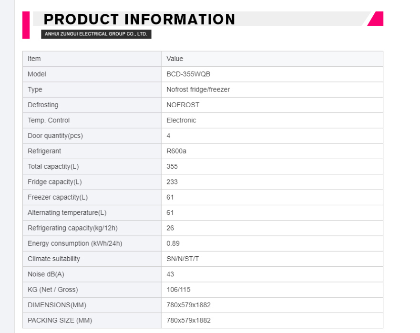
Task: Click the net/gross weight value 106/115
Action: 178,290
